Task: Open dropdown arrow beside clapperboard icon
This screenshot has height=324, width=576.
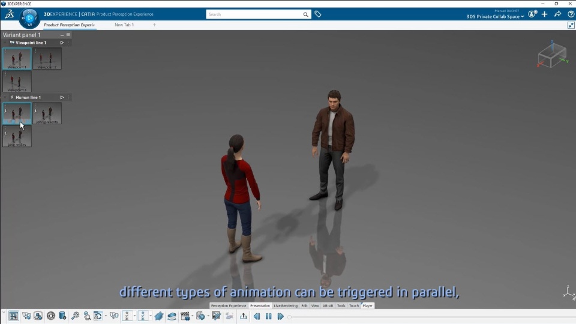Action: (x=192, y=316)
